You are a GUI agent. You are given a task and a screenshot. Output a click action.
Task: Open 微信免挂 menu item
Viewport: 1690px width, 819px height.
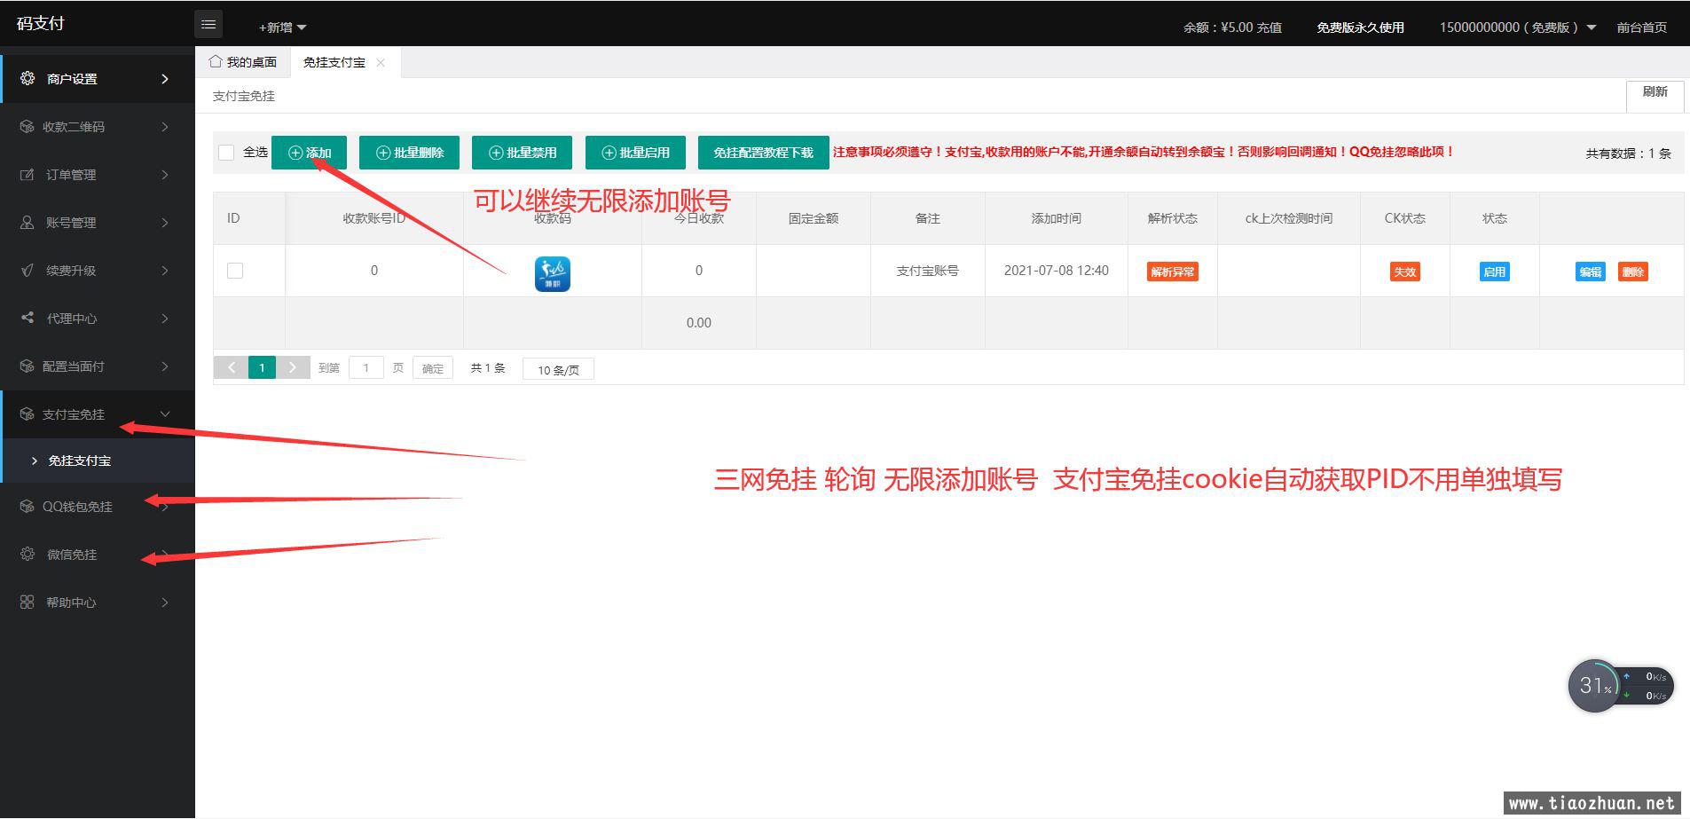coord(98,555)
